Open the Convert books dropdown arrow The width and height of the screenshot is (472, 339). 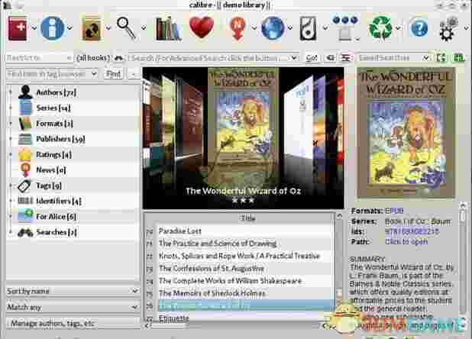coord(108,28)
